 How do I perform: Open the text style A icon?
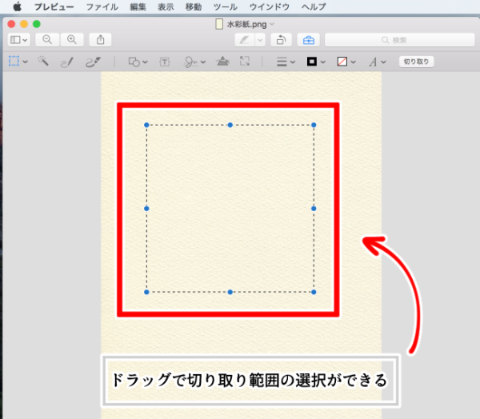(373, 62)
